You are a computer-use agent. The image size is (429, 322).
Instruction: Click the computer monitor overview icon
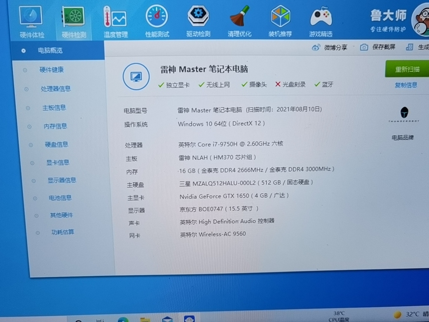pos(136,77)
